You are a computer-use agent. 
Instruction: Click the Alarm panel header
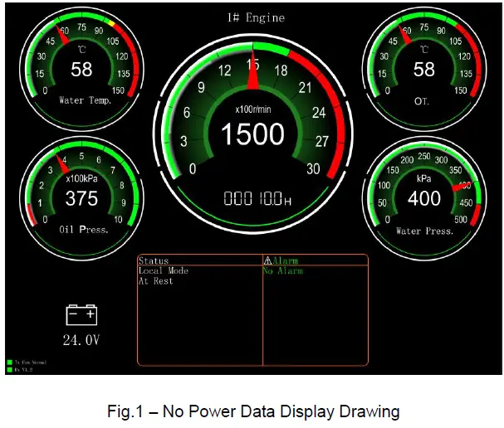[x=285, y=260]
